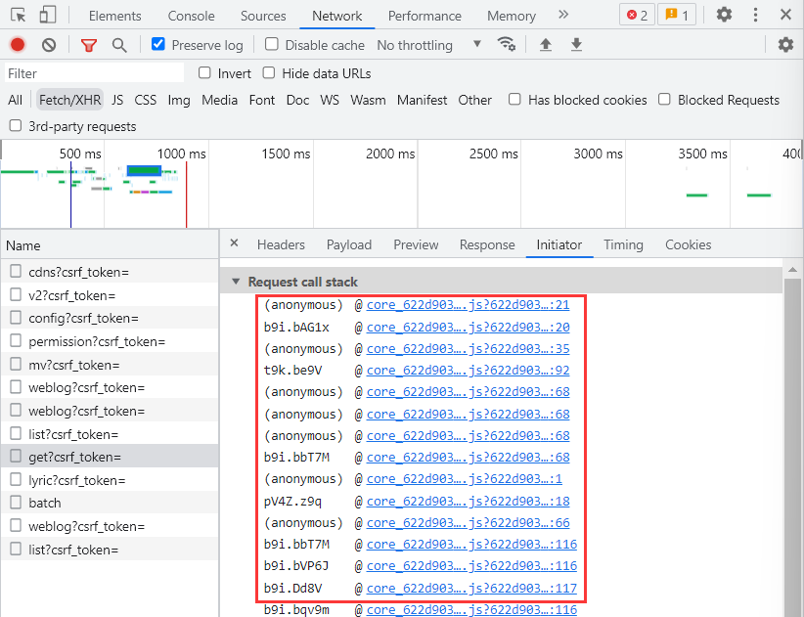The image size is (804, 617).
Task: Collapse the Request call stack section
Action: pos(235,282)
